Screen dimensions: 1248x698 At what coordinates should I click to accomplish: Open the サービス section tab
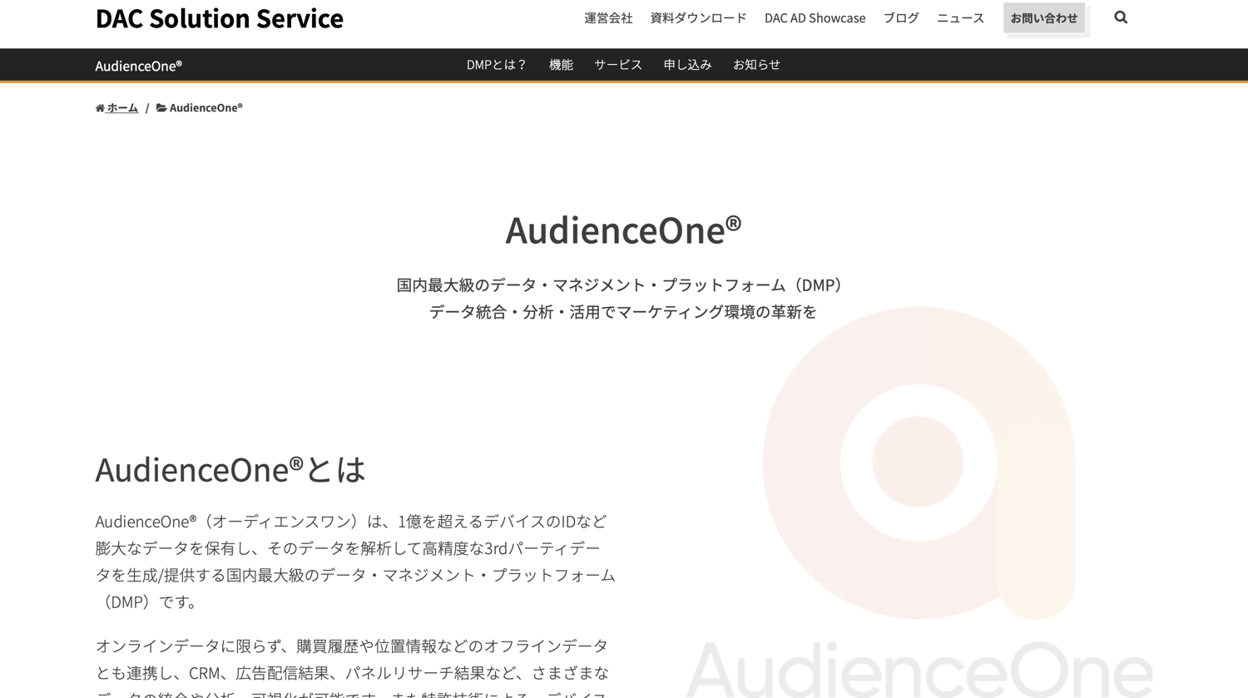[x=618, y=65]
